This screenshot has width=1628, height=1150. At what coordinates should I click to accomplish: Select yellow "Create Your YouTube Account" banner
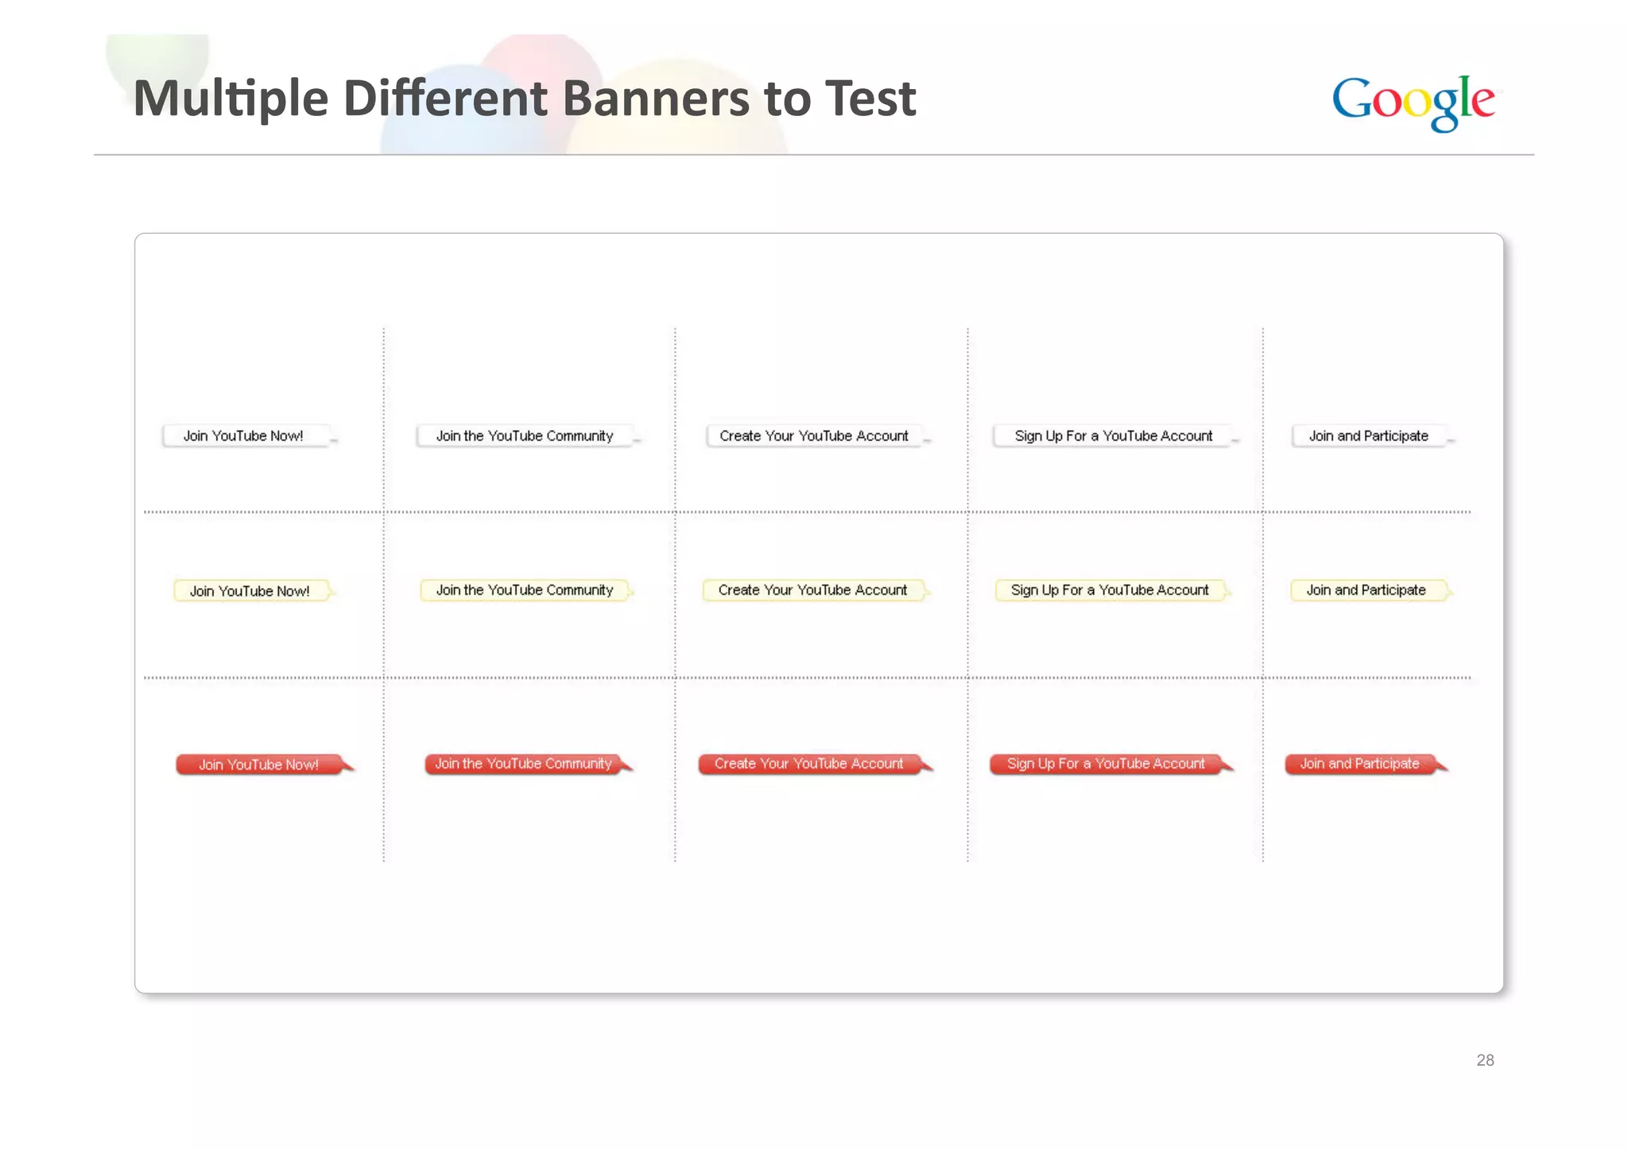point(816,590)
